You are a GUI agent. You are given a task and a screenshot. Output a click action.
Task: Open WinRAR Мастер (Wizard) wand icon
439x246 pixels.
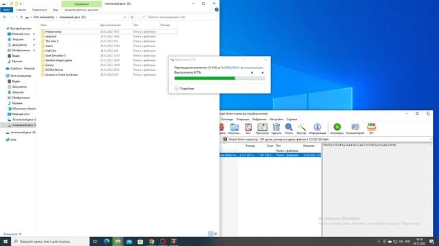tap(302, 129)
